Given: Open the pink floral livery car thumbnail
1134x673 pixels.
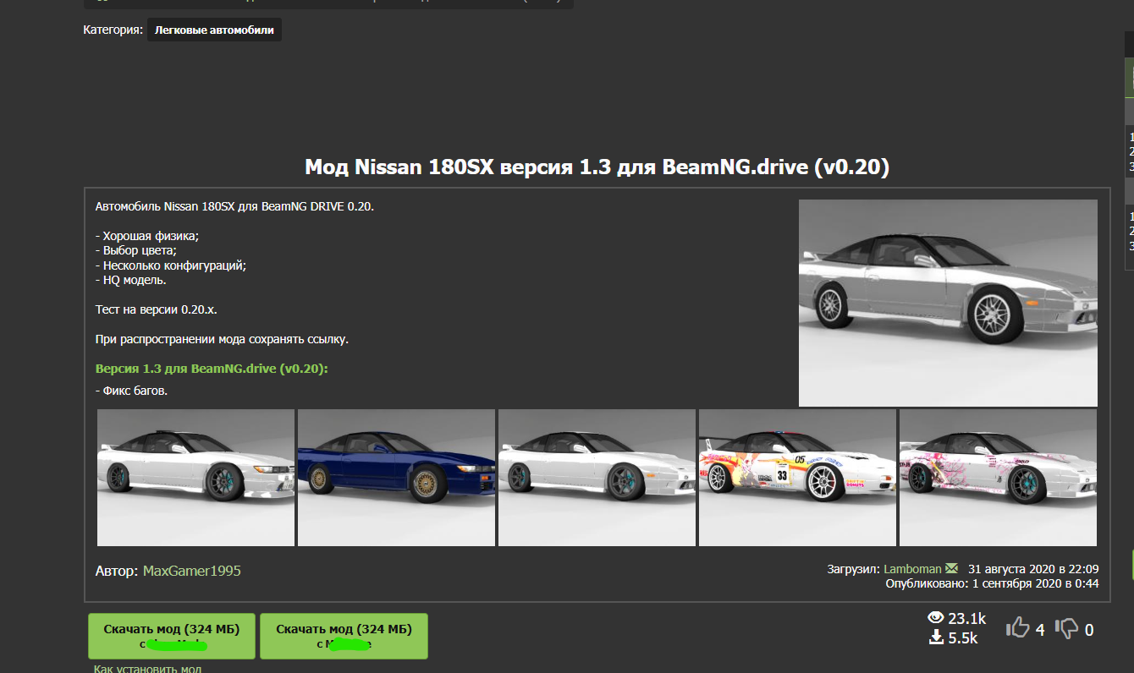Looking at the screenshot, I should (998, 478).
